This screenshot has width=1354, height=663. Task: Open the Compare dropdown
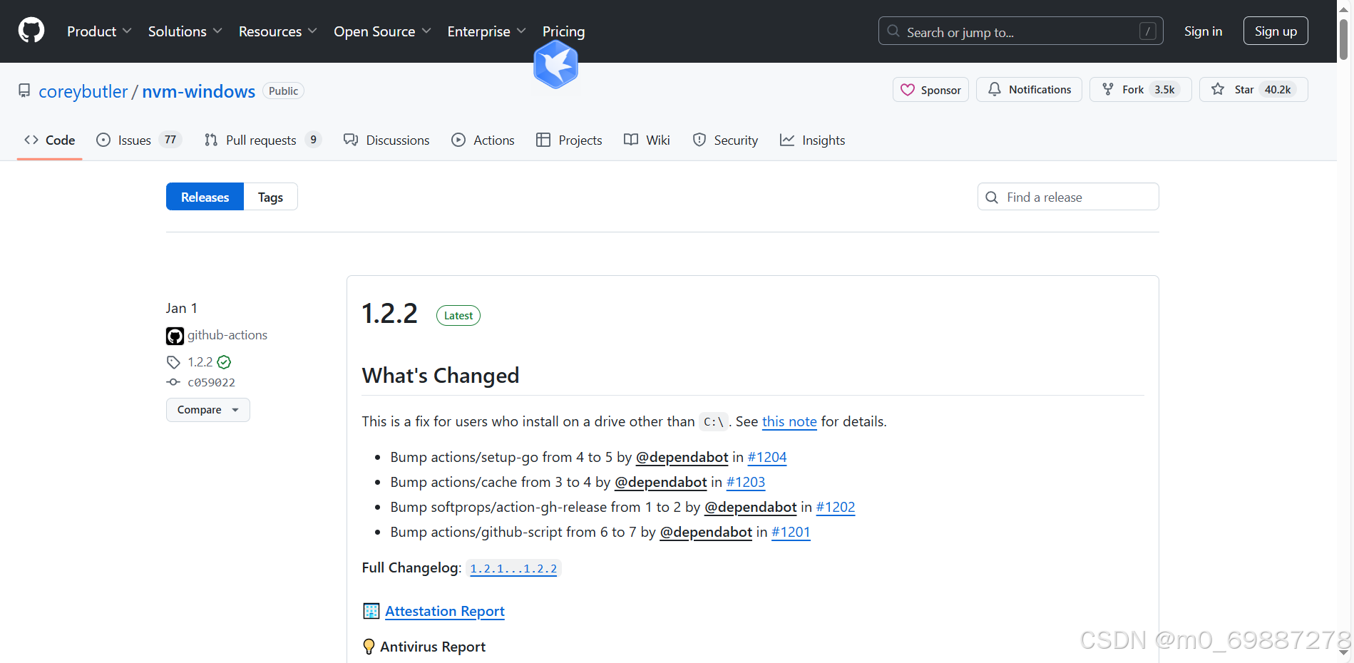point(208,410)
